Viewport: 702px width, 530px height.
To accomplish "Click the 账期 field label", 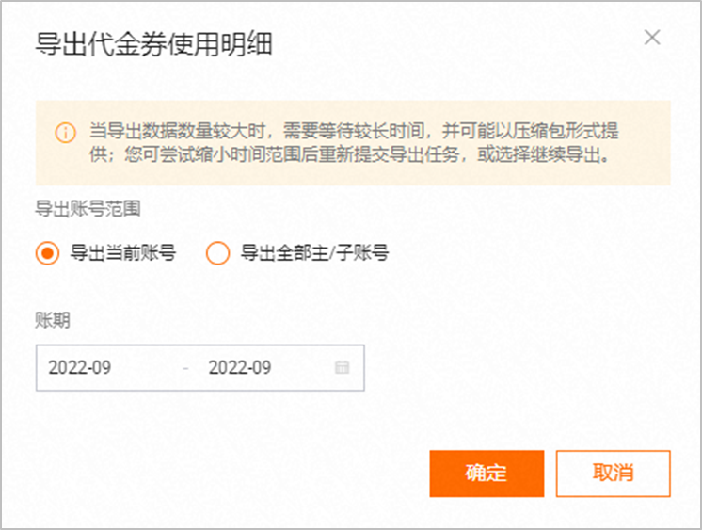I will 53,319.
